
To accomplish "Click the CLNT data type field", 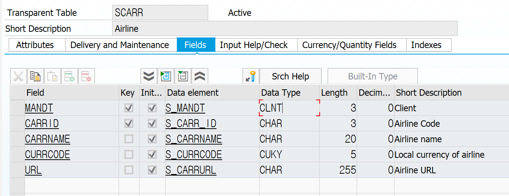I will point(289,108).
